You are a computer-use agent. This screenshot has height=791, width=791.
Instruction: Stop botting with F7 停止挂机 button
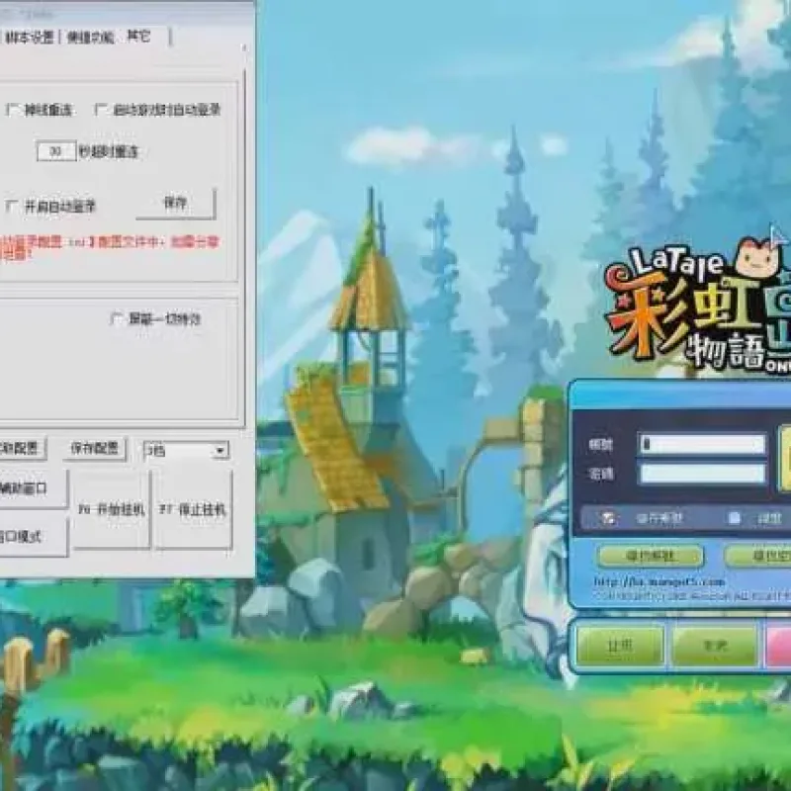pyautogui.click(x=193, y=509)
